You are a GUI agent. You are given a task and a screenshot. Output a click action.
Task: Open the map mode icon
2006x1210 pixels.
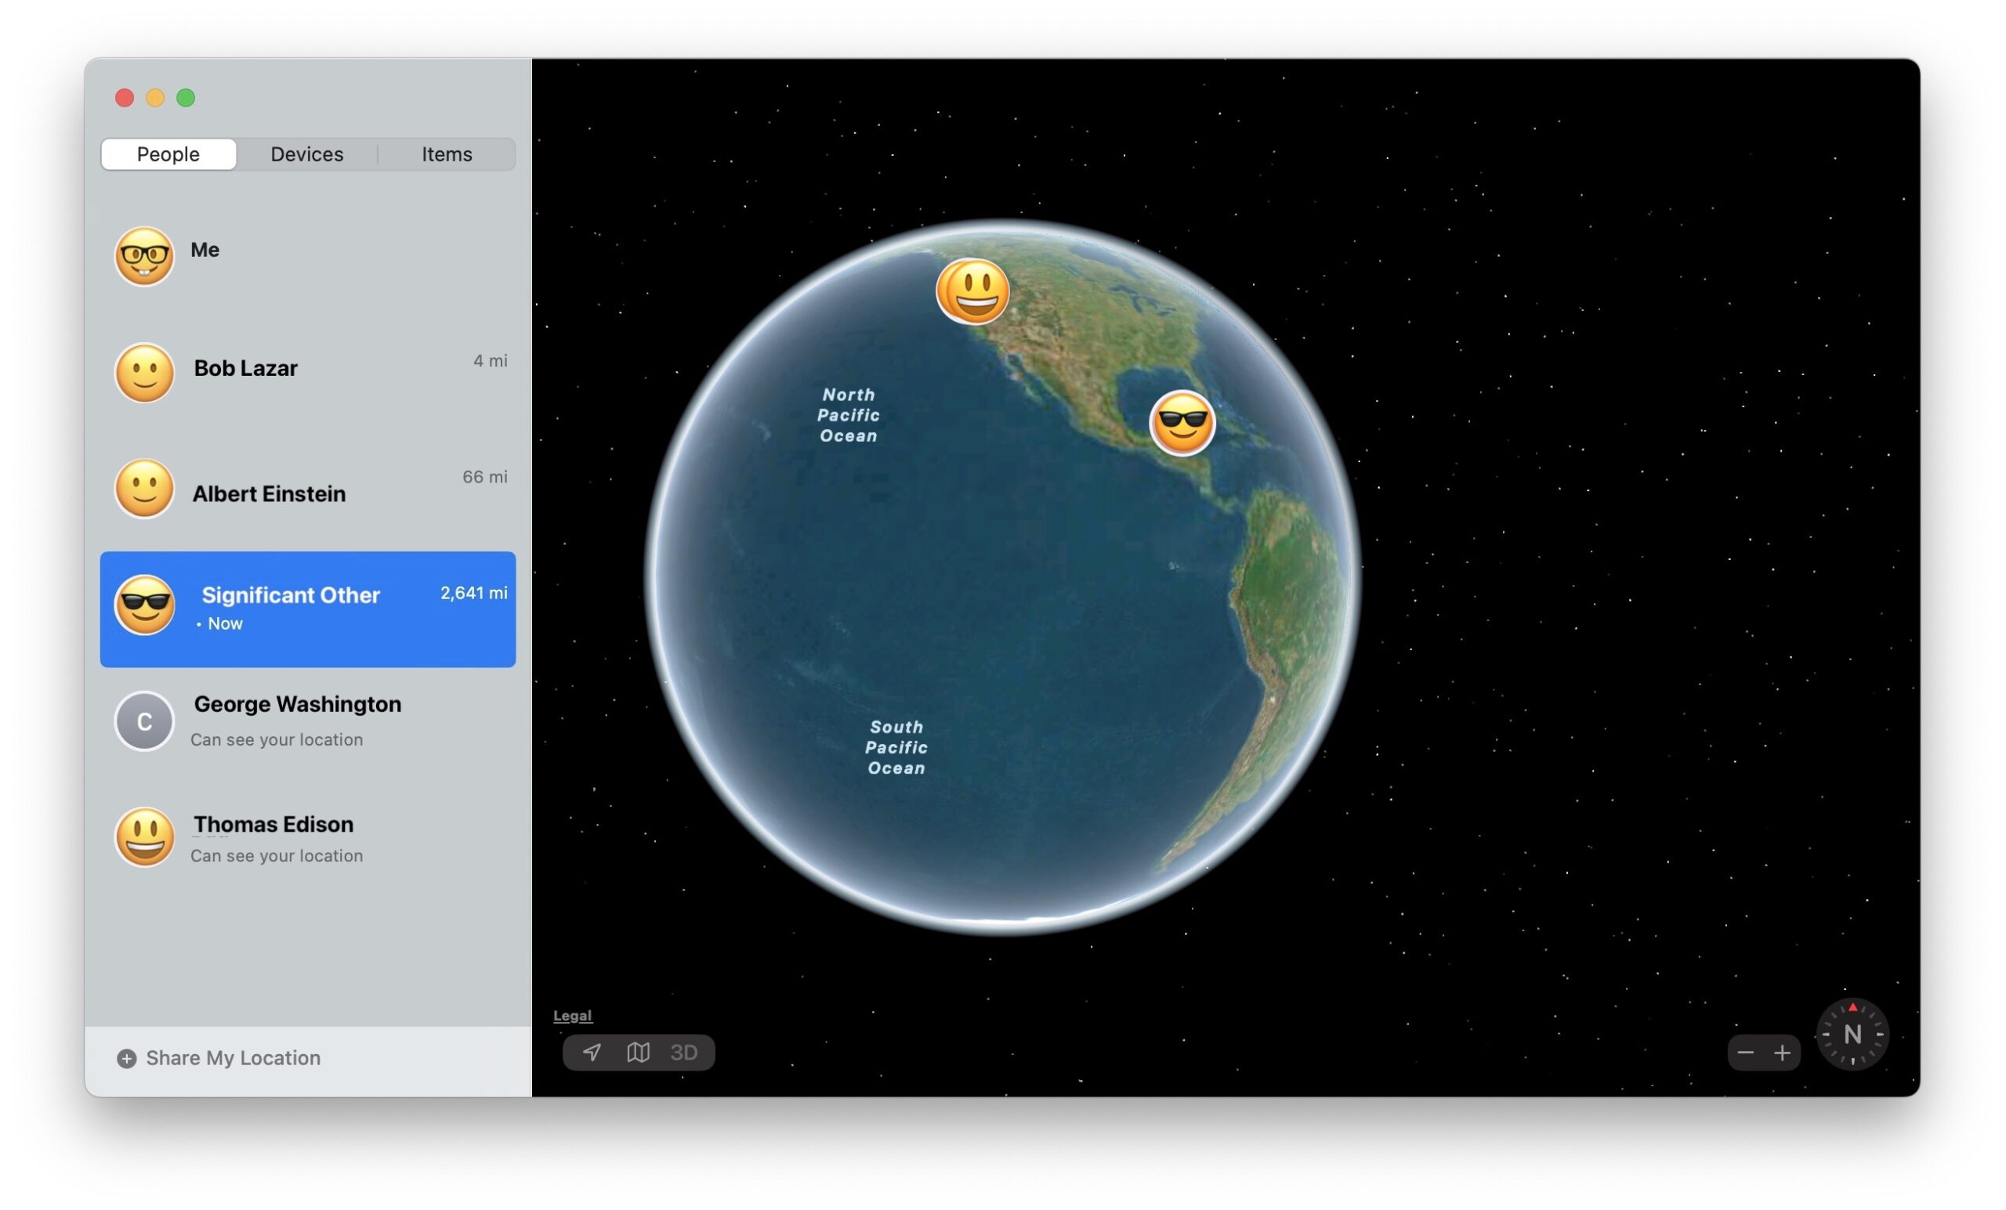[639, 1052]
